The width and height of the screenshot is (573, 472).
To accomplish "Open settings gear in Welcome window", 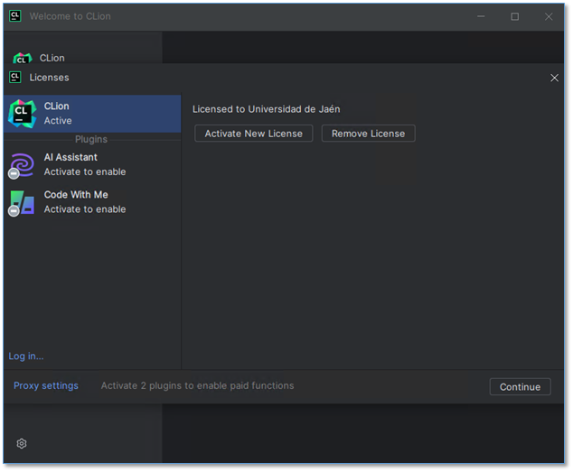I will click(x=22, y=443).
